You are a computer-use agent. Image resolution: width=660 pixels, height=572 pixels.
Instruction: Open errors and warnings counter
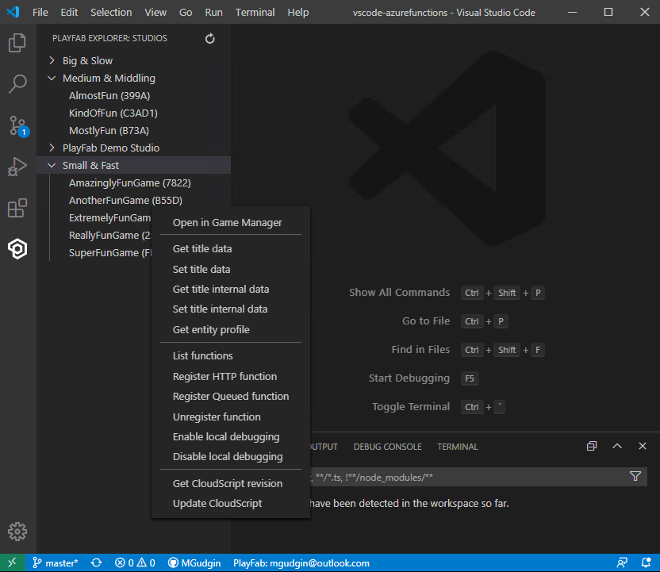(135, 562)
